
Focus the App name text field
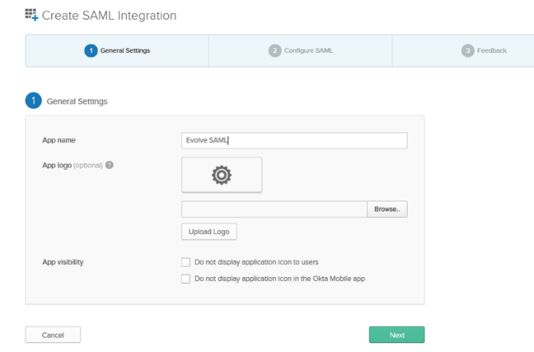click(x=294, y=141)
